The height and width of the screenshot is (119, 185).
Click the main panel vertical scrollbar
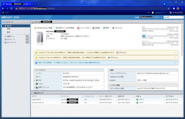tap(182, 40)
